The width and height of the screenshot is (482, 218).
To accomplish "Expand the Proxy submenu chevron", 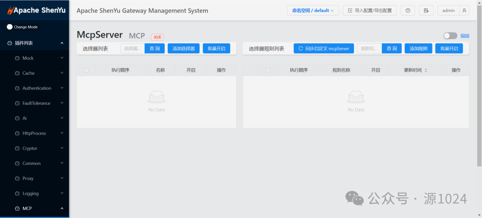I will click(x=62, y=178).
